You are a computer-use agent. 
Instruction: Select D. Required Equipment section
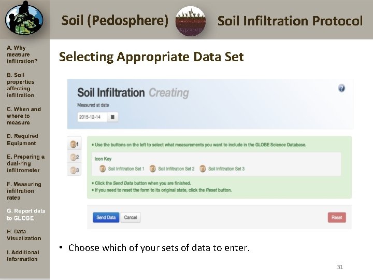(x=22, y=139)
